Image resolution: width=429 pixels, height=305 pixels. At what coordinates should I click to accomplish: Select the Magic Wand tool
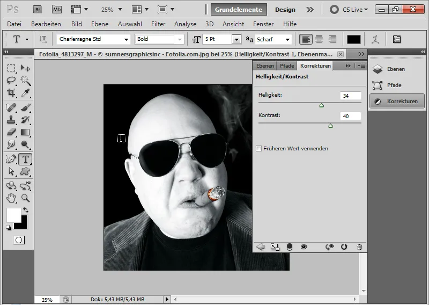(25, 81)
